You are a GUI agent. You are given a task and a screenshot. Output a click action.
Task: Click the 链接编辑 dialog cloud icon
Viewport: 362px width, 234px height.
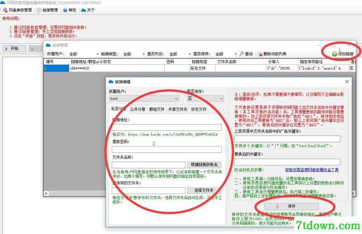[x=111, y=82]
